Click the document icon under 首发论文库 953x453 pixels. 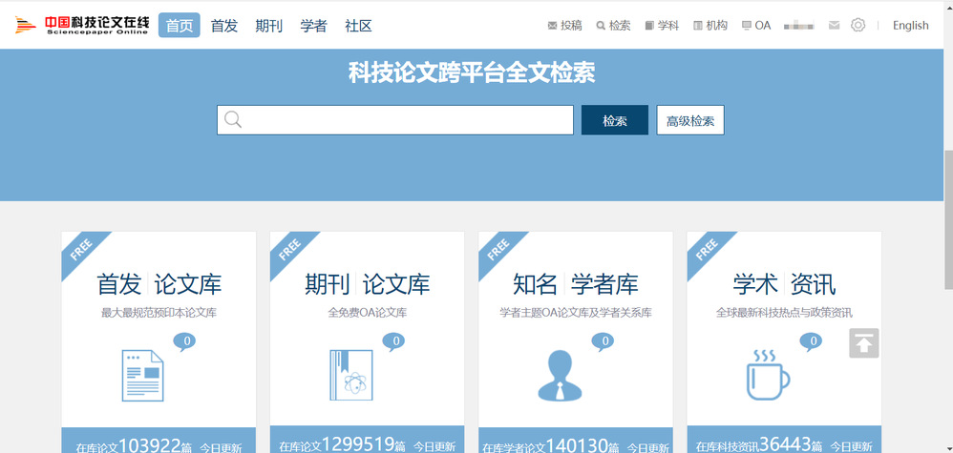[x=142, y=375]
